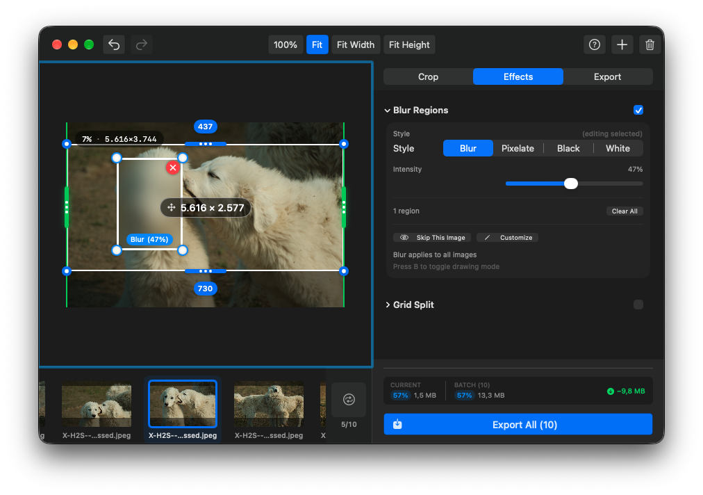Viewport: 703px width, 495px height.
Task: Enable the Grid Split checkbox
Action: [x=638, y=305]
